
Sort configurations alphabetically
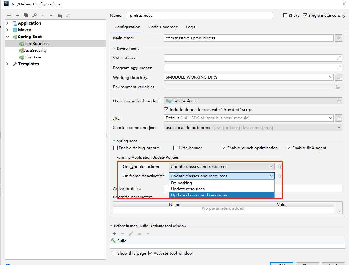(68, 16)
